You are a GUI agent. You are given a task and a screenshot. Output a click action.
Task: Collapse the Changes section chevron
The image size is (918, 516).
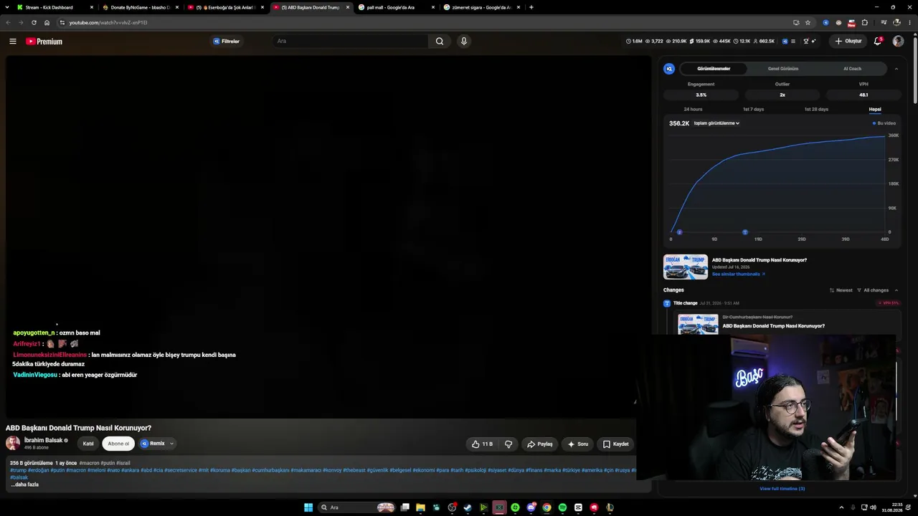(x=896, y=290)
